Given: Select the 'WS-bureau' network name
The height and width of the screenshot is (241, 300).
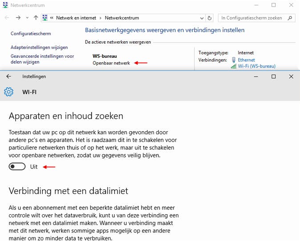Looking at the screenshot, I should tap(105, 56).
